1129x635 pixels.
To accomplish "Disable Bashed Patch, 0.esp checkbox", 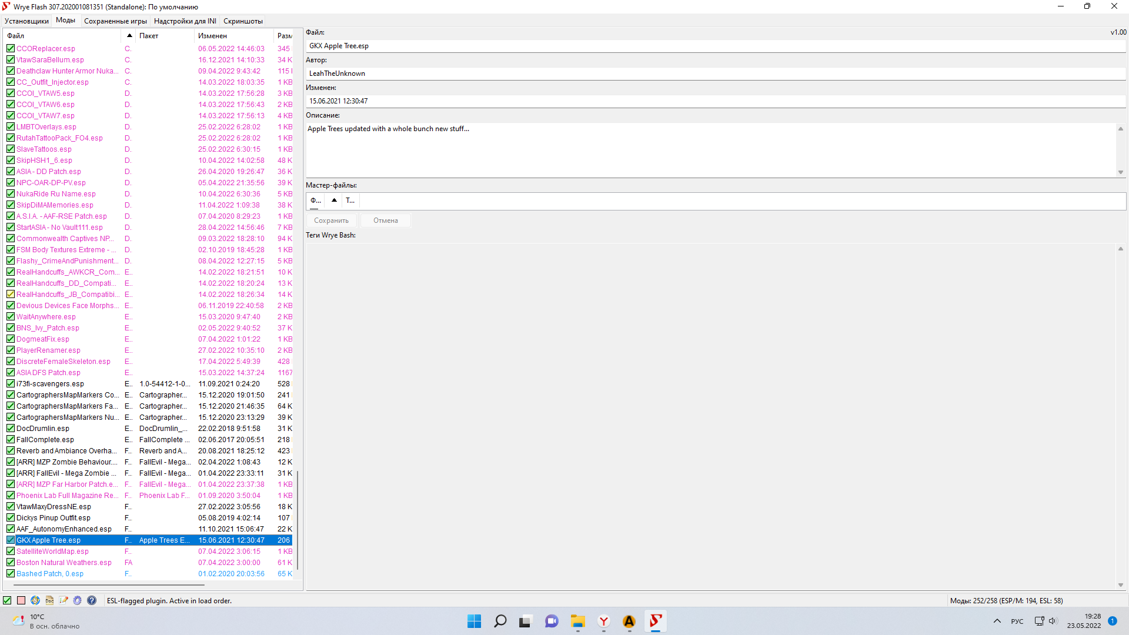I will 11,574.
